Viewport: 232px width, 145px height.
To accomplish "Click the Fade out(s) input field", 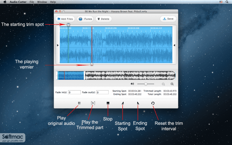I will click(x=102, y=92).
